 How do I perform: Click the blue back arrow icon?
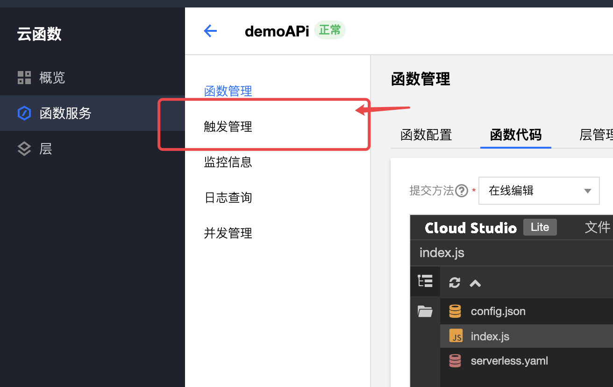210,31
